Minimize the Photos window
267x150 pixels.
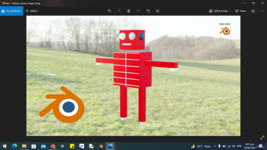click(244, 3)
